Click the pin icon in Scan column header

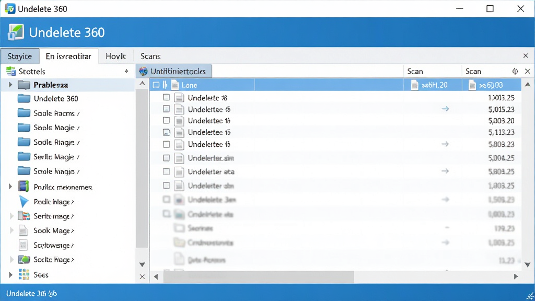(515, 71)
